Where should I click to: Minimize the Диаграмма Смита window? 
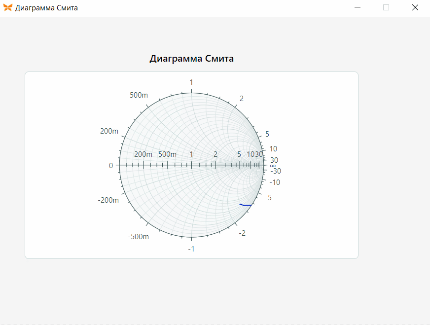(358, 8)
